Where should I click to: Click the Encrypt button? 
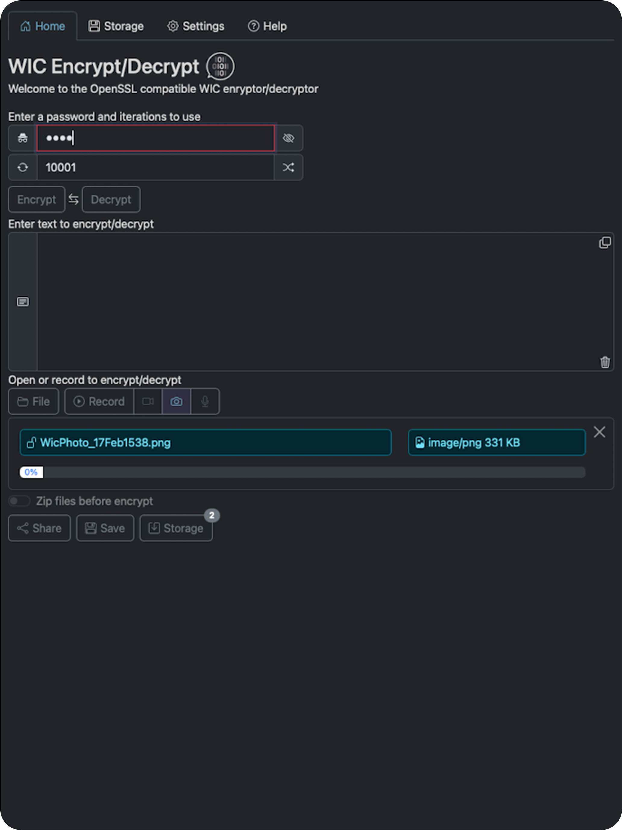[x=37, y=200]
